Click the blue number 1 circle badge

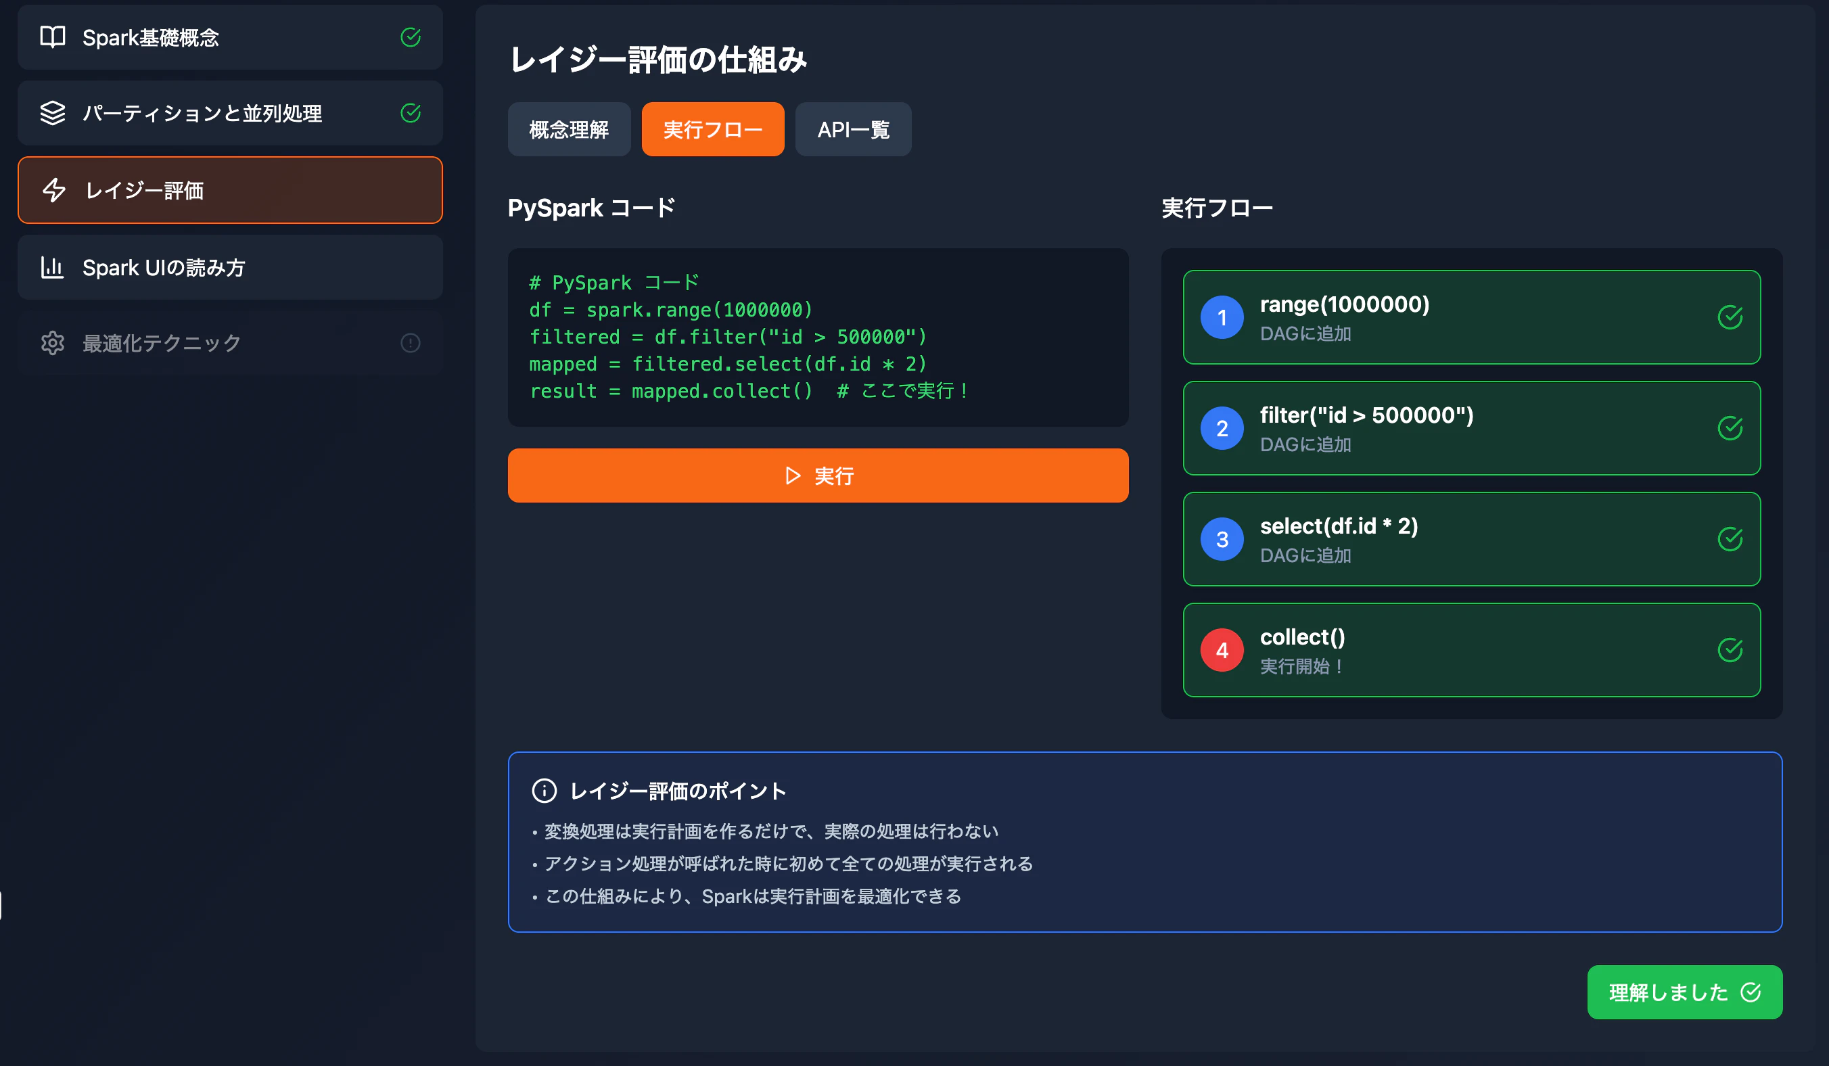(1222, 317)
